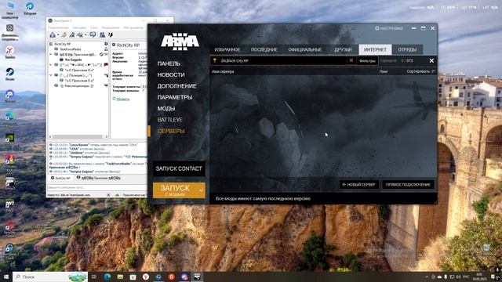Viewport: 502px width, 282px height.
Task: Open TeamSpeak connect icon dropdown arrow
Action: [x=58, y=34]
